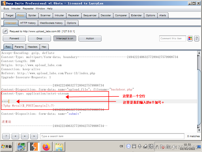The width and height of the screenshot is (202, 152).
Task: Switch to the Target tab
Action: (x=10, y=15)
